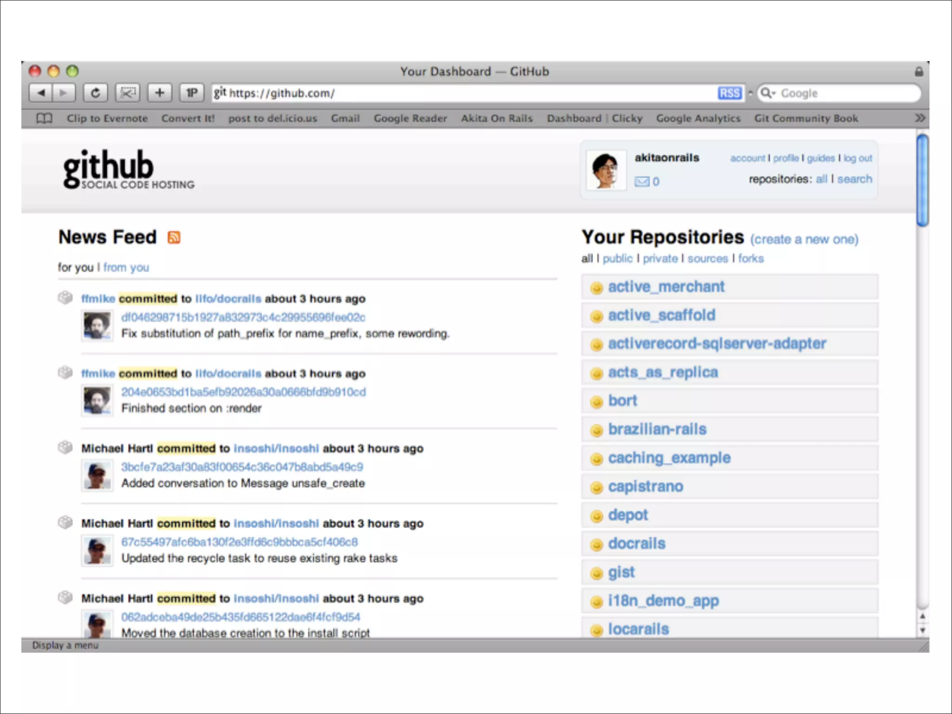Click the repositories search link
Viewport: 952px width, 714px height.
pyautogui.click(x=854, y=179)
